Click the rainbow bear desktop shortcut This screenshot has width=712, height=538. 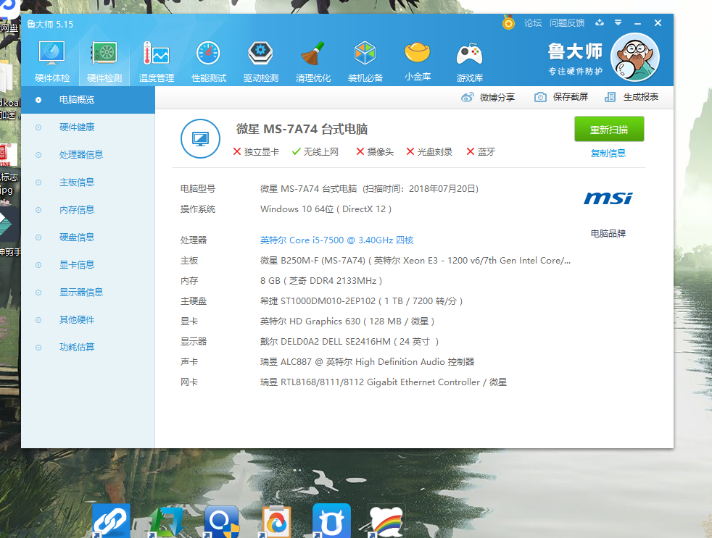coord(386,522)
